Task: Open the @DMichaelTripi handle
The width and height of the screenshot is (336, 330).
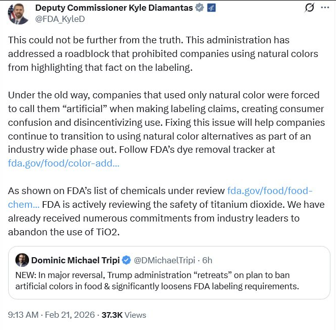Action: [165, 260]
